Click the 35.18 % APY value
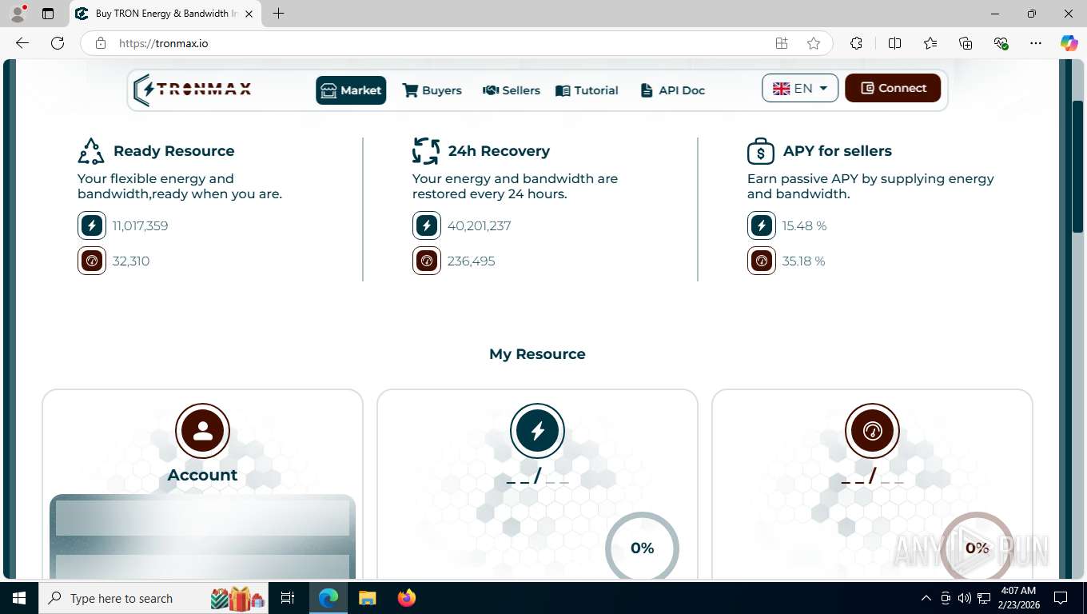Screen dimensions: 1087x614 click(x=803, y=261)
